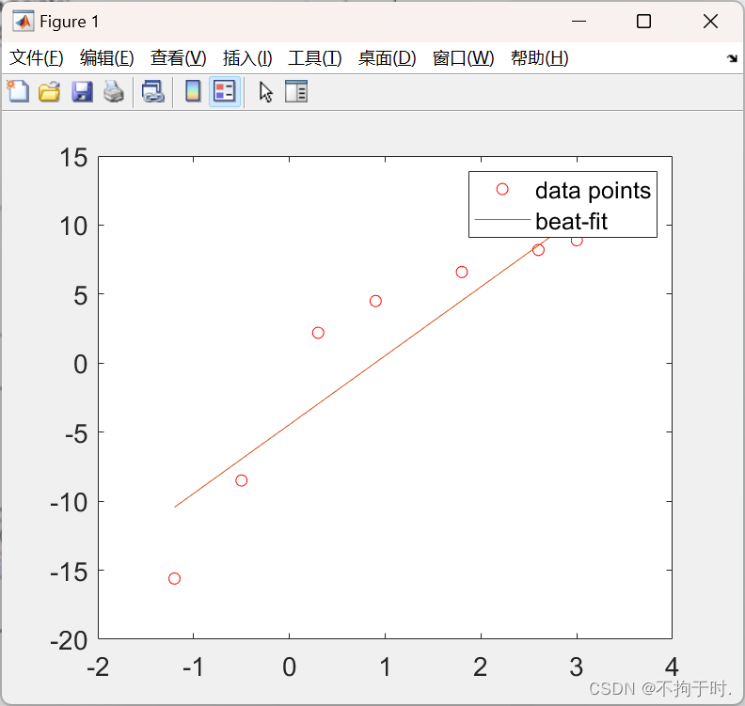Image resolution: width=745 pixels, height=706 pixels.
Task: Save the figure with the floppy disk icon
Action: tap(82, 91)
